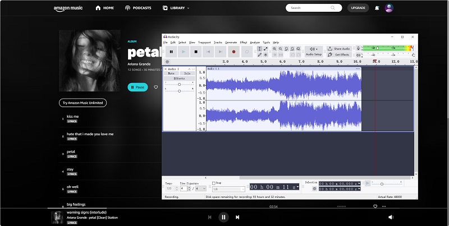The width and height of the screenshot is (449, 226).
Task: Open the Audio 1 track menu (three dots)
Action: (x=194, y=69)
